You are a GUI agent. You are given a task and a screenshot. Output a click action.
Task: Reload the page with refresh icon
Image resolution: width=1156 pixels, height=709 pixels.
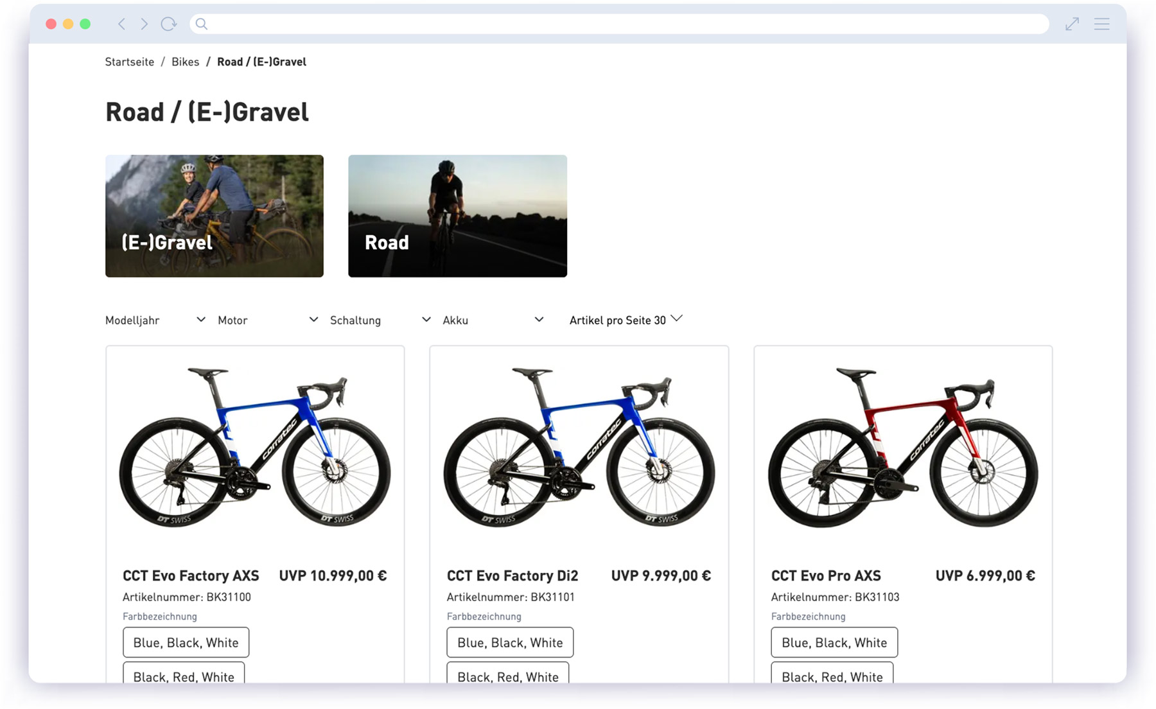[x=169, y=24]
